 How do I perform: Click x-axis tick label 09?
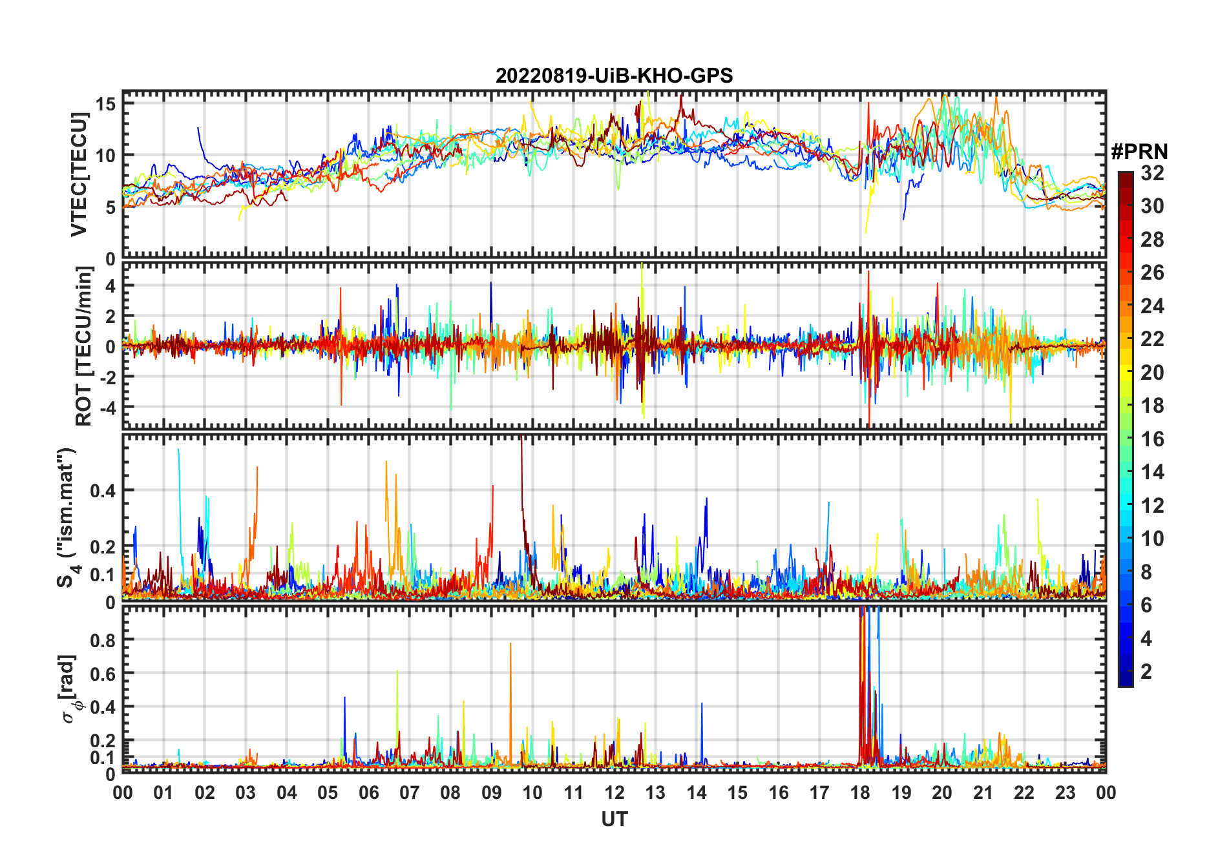(x=491, y=792)
